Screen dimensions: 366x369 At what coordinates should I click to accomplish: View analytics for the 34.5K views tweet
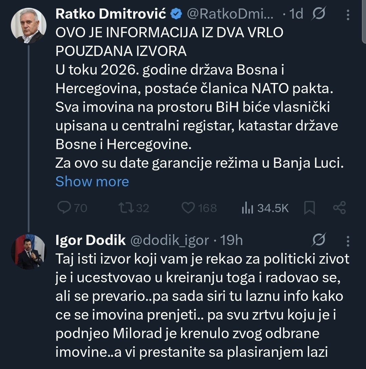[248, 208]
